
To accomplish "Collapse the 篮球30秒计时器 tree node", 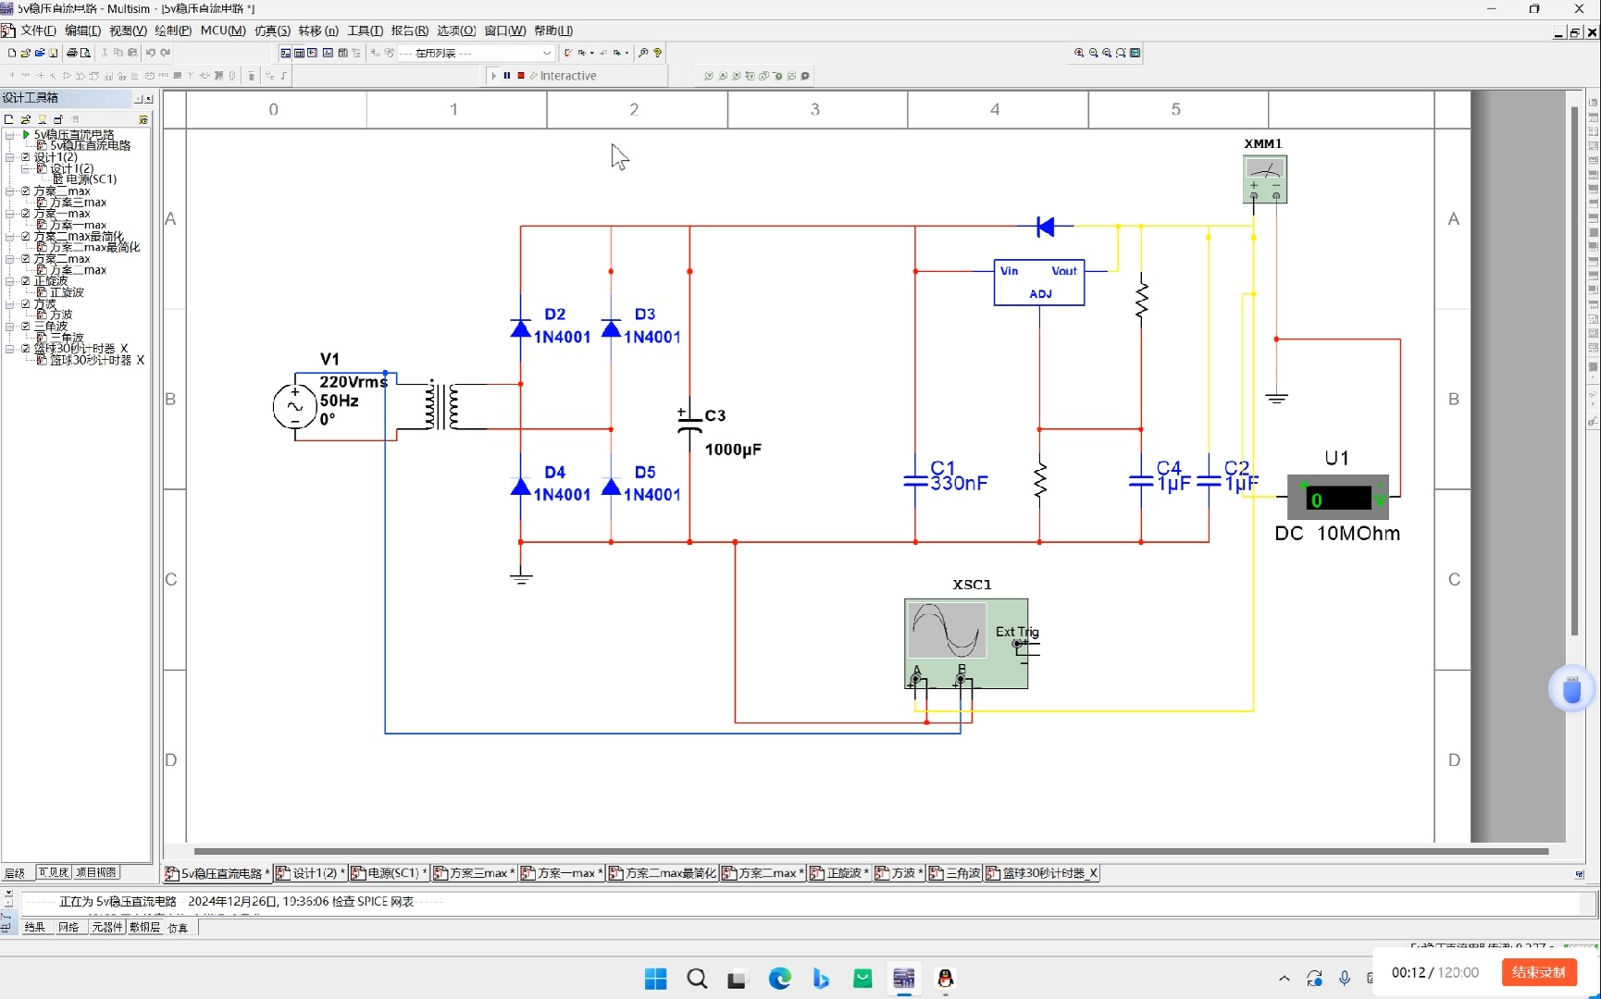I will click(9, 349).
